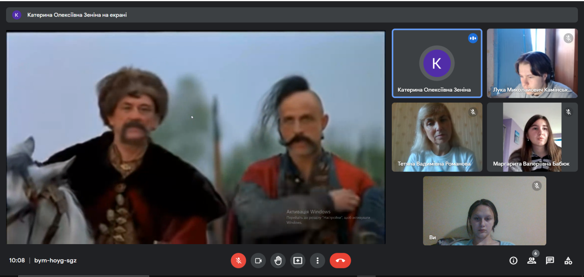Screen dimensions: 584x277
Task: Click the K avatar in presenter banner
Action: point(17,15)
